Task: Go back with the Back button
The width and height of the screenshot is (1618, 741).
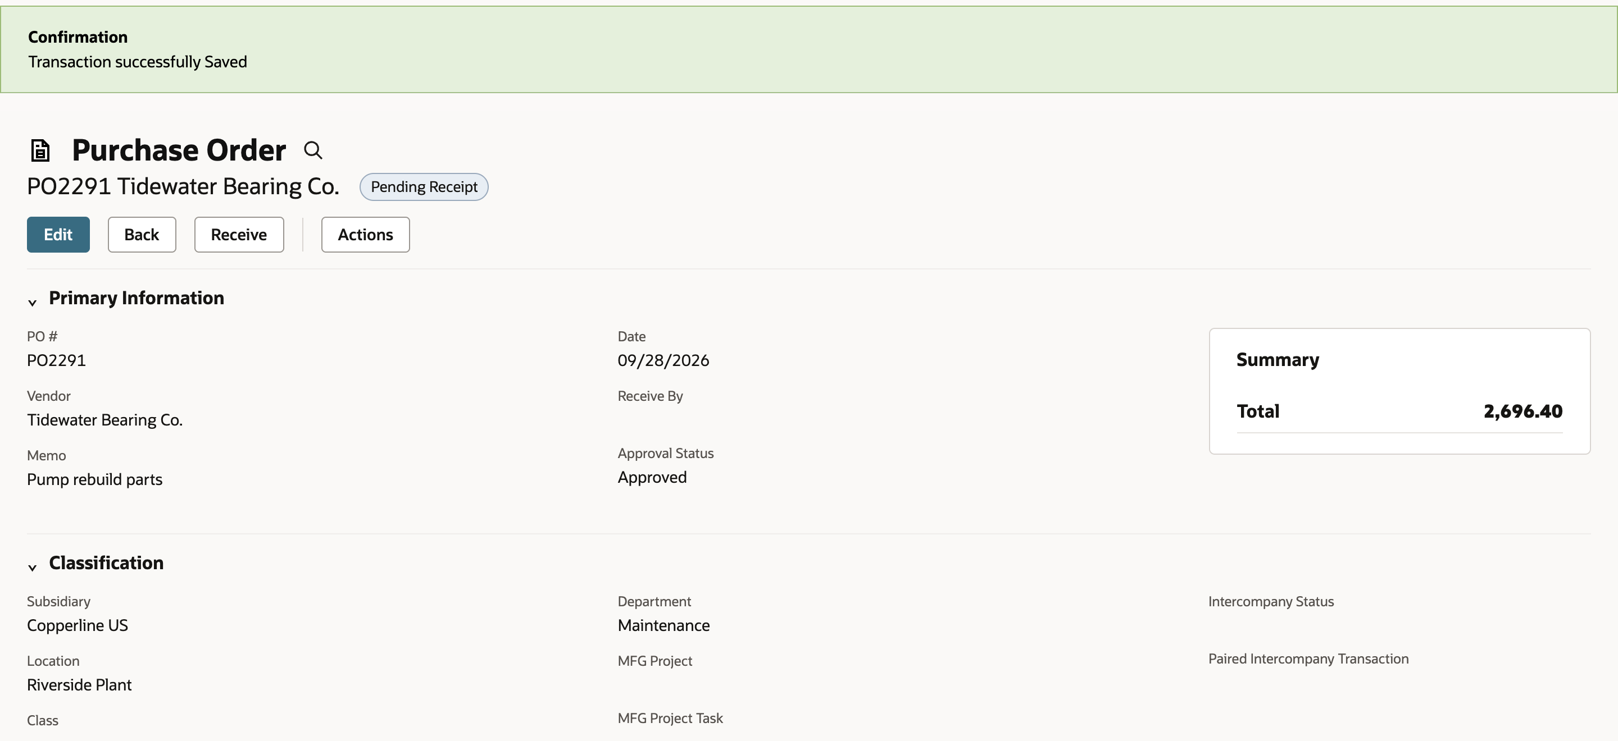Action: 142,235
